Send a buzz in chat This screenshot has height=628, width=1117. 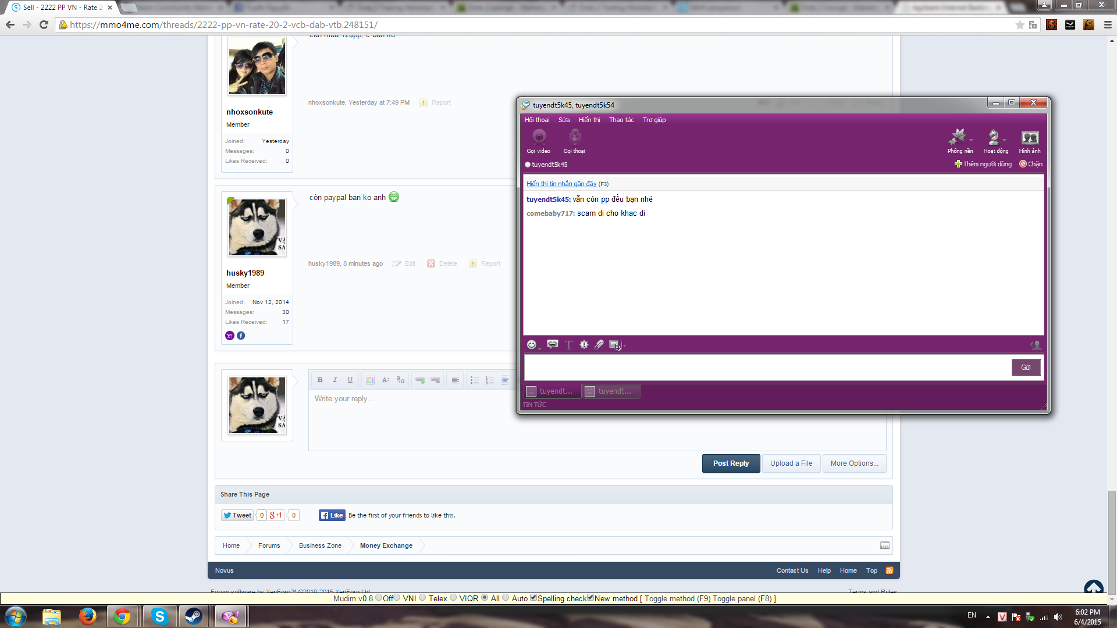click(584, 345)
